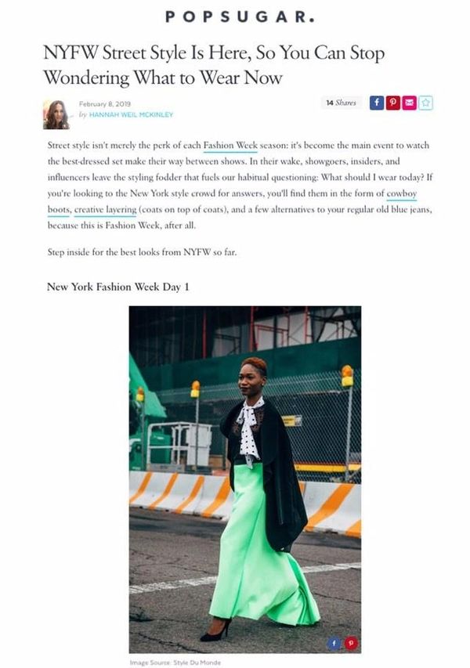
Task: Save article with the star icon
Action: (x=425, y=103)
